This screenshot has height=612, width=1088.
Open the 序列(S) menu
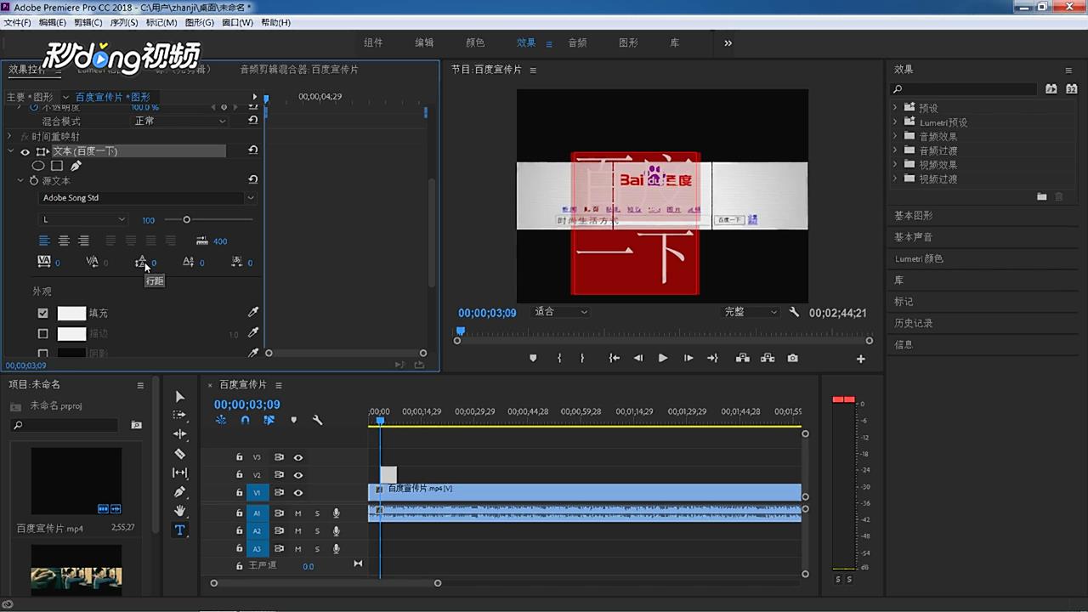pyautogui.click(x=124, y=22)
